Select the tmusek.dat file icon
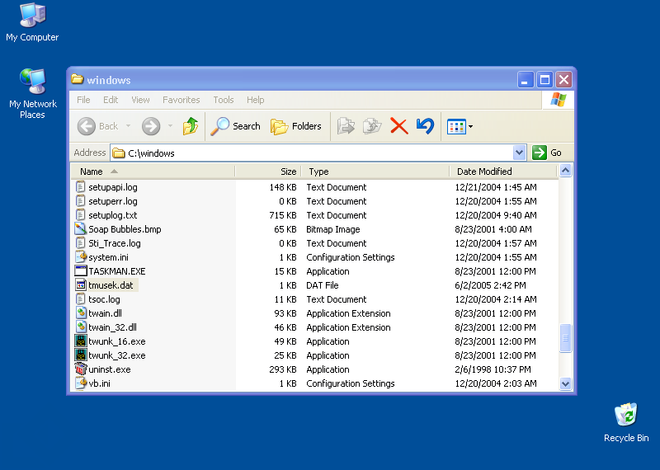The image size is (660, 470). click(x=80, y=284)
